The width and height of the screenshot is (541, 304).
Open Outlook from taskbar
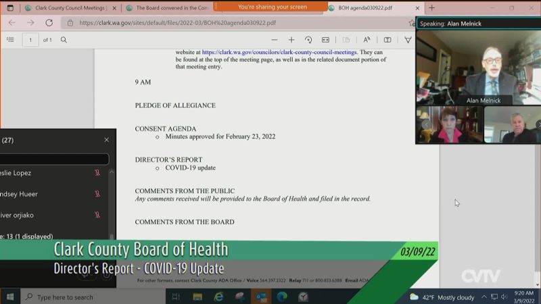tap(261, 297)
